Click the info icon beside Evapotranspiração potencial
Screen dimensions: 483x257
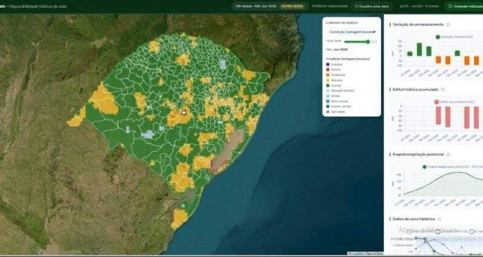click(x=448, y=154)
